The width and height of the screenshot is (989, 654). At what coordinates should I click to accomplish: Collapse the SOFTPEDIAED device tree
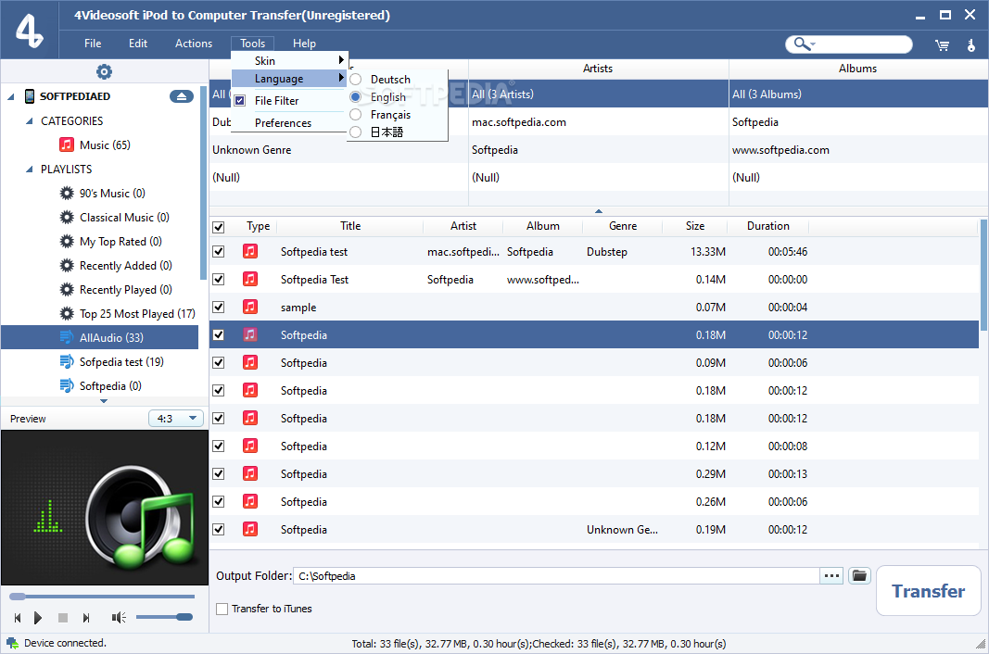(x=11, y=96)
